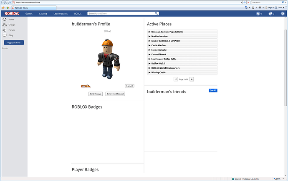Click the red Stop loading X icon
Viewport: 288px width, 181px height.
pyautogui.click(x=248, y=2)
